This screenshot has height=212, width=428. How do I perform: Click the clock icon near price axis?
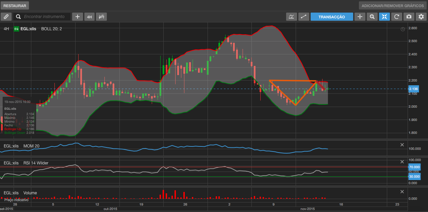402,29
